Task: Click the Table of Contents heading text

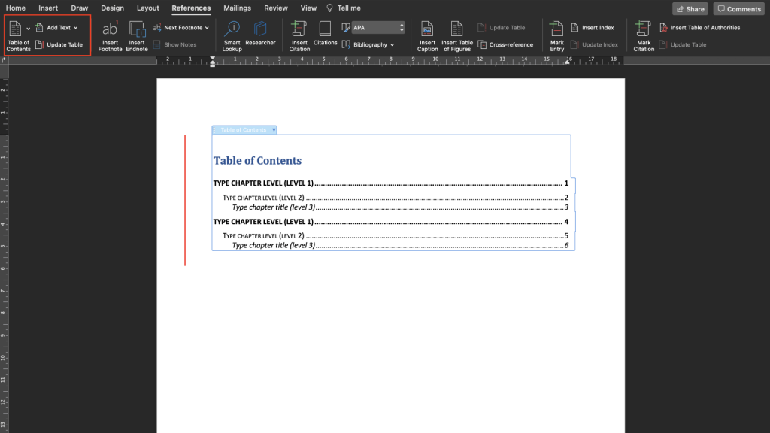Action: click(257, 161)
